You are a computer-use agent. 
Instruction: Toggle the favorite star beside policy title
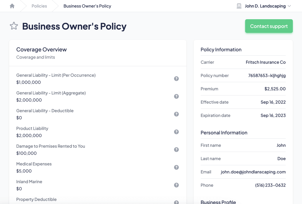pos(14,26)
